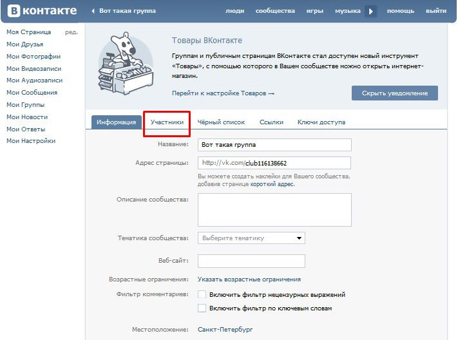The image size is (458, 340).
Task: Go to Мои Группы
Action: point(25,105)
